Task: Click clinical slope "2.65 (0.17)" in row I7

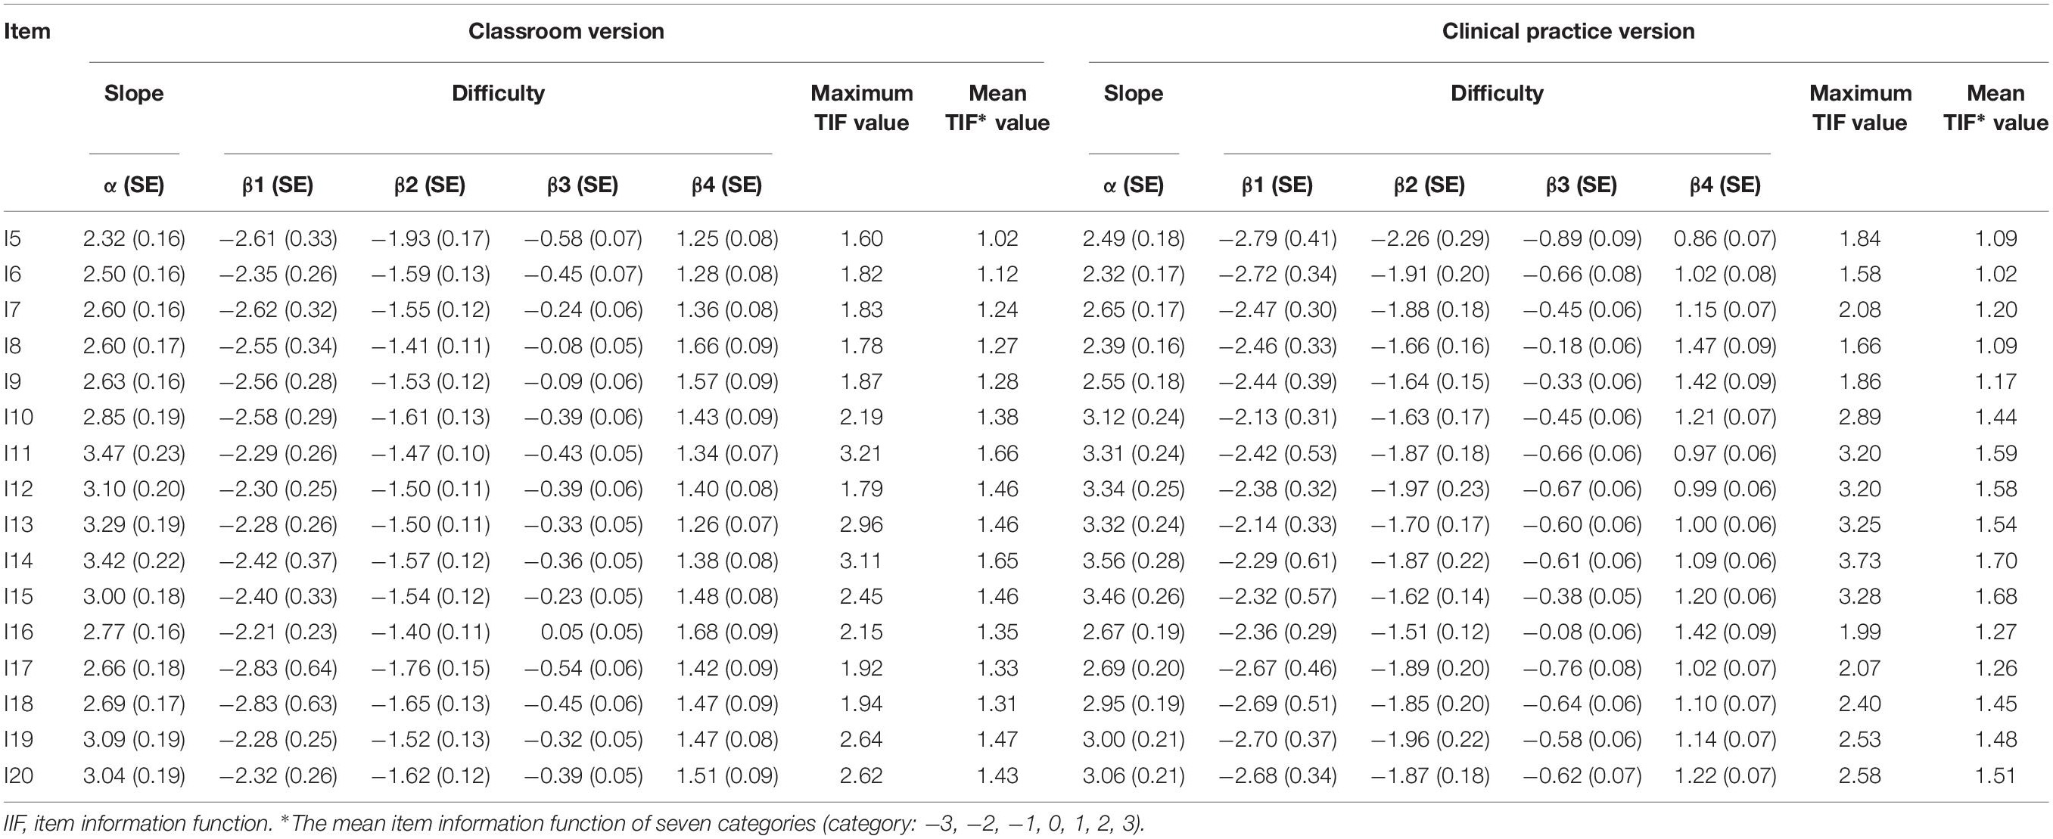Action: (x=1134, y=309)
